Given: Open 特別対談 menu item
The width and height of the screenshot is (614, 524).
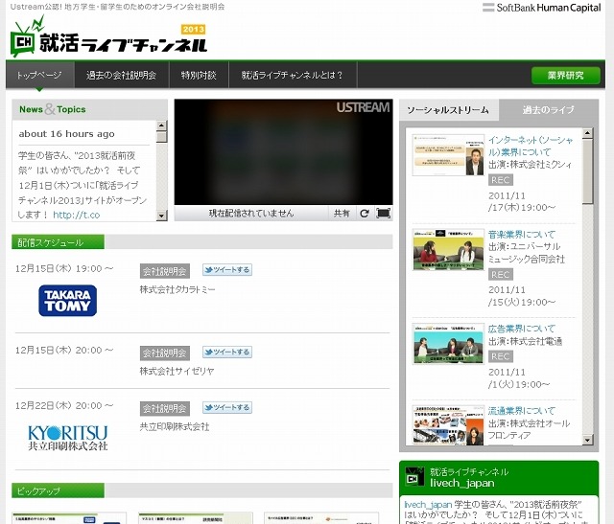Looking at the screenshot, I should [199, 75].
